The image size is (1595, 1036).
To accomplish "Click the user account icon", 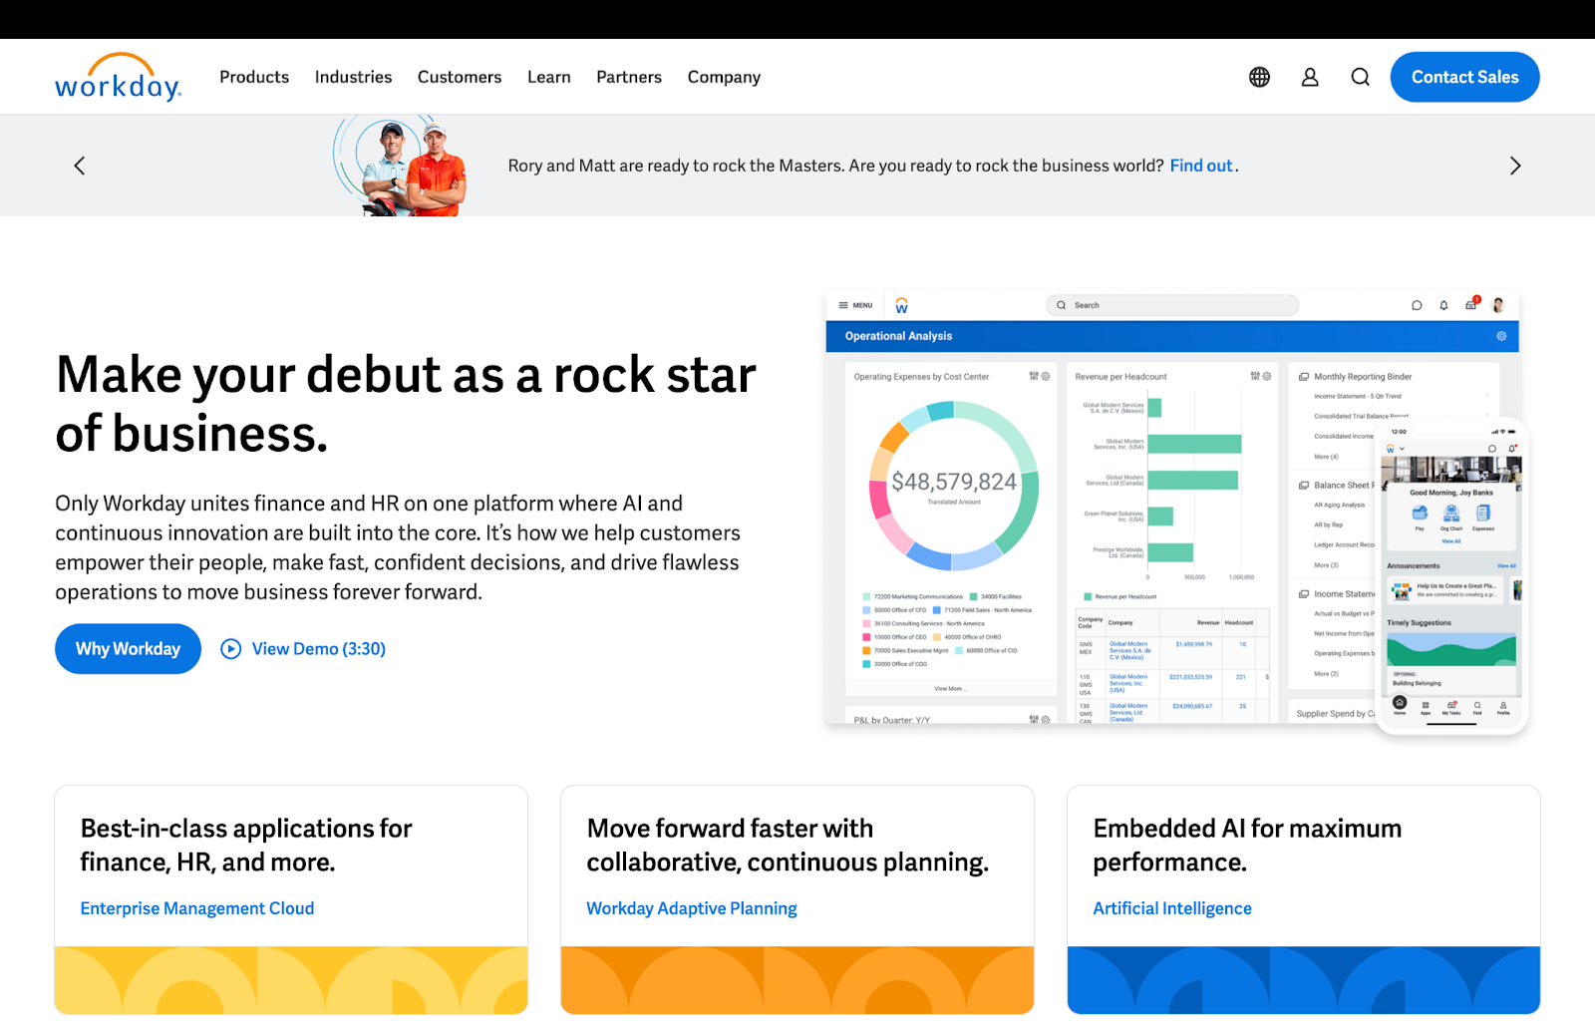I will pyautogui.click(x=1310, y=78).
